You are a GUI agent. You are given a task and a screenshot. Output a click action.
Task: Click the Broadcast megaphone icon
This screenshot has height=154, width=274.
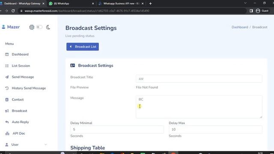click(7, 111)
